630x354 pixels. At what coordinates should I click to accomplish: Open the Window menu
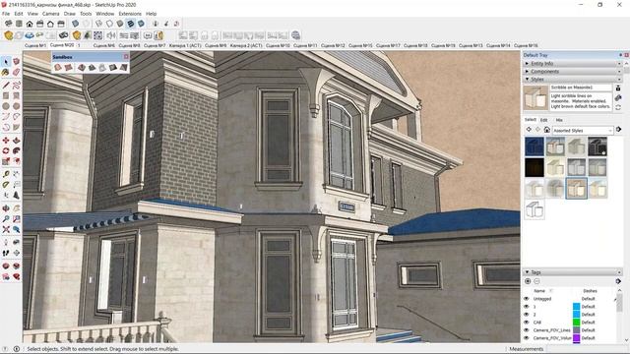tap(105, 14)
